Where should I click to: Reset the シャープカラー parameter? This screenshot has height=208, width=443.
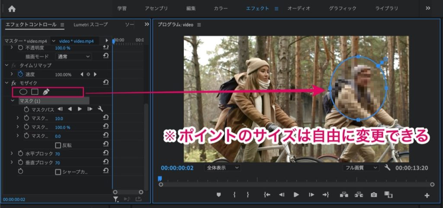point(106,171)
